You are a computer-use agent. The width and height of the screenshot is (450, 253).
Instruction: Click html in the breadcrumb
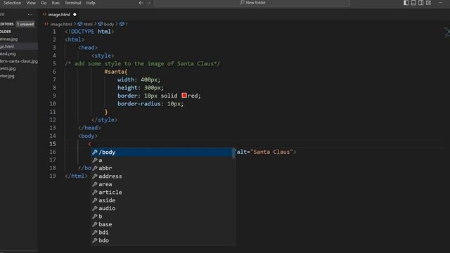[88, 24]
